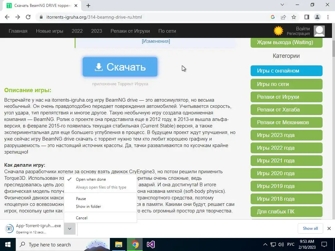
Task: Open Ждем выхода (Waiting) category
Action: [x=287, y=42]
